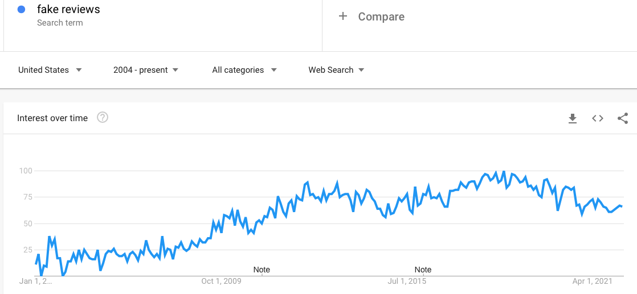Open the All categories dropdown
Viewport: 637px width, 294px height.
click(x=244, y=70)
